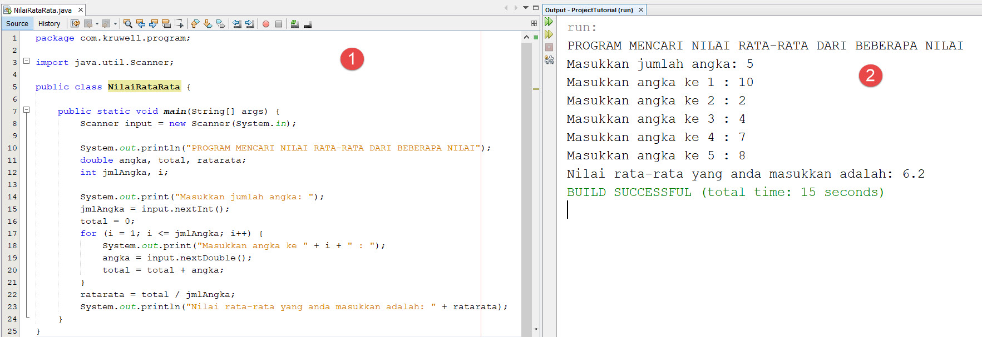Click red Start Macro Recording icon
Image resolution: width=982 pixels, height=337 pixels.
coord(266,24)
